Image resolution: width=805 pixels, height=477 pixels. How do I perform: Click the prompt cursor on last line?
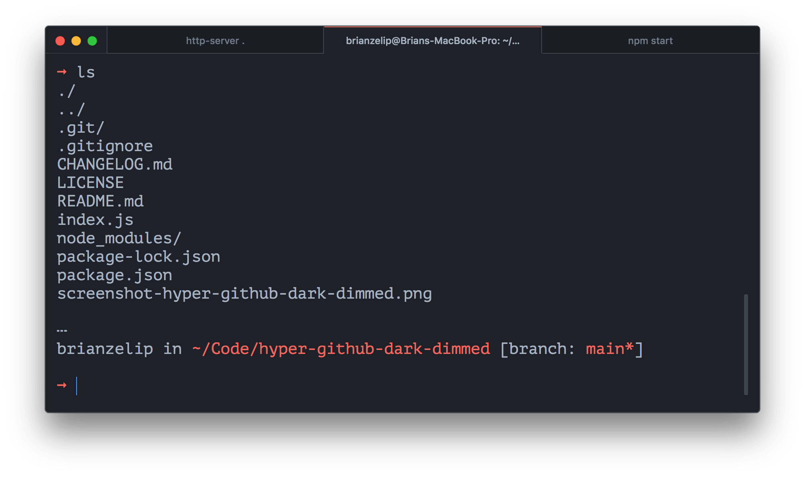coord(77,386)
